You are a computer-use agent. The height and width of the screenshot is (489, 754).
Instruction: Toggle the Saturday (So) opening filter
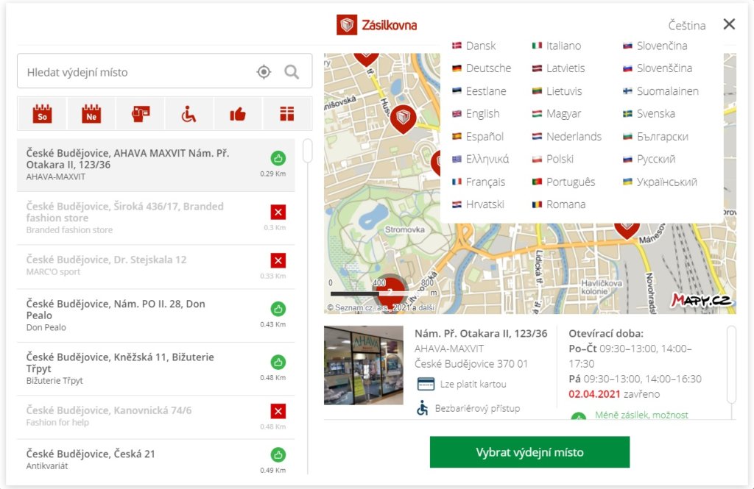(42, 114)
